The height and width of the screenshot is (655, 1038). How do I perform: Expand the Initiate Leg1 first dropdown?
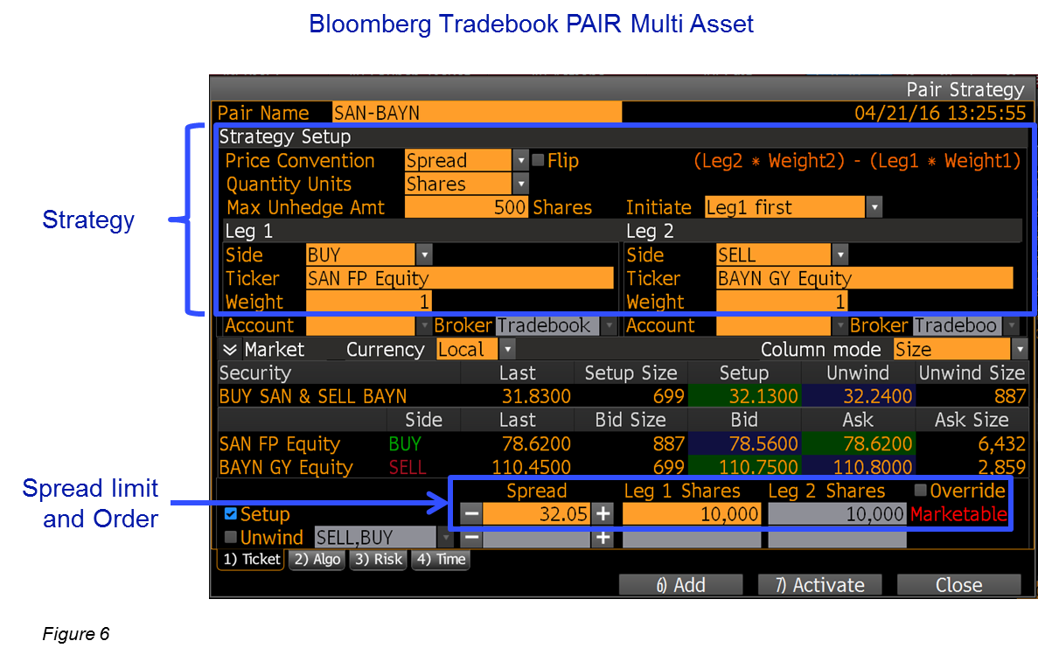pyautogui.click(x=874, y=208)
